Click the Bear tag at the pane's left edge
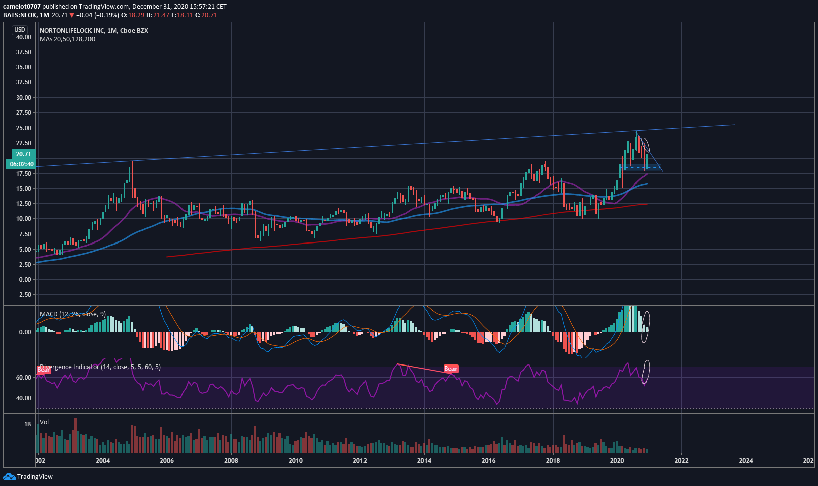Screen dimensions: 818x486 tap(44, 370)
